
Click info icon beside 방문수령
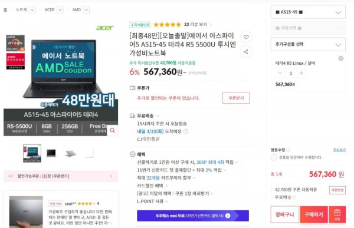click(289, 150)
